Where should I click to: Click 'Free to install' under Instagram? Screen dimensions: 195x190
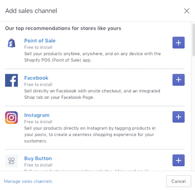(38, 122)
